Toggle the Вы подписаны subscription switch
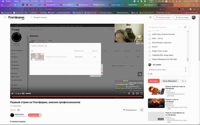The image size is (200, 125). pyautogui.click(x=35, y=115)
